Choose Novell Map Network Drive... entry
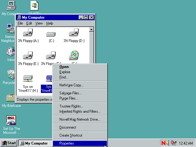Screen dimensions: 196x147 coord(80,119)
